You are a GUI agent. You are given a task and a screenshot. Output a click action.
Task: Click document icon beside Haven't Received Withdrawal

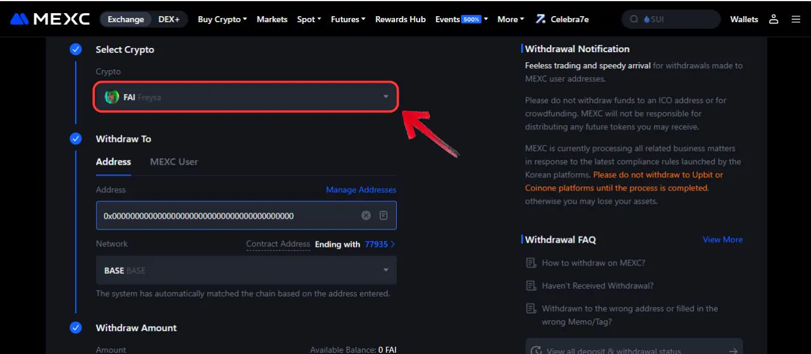pos(531,286)
